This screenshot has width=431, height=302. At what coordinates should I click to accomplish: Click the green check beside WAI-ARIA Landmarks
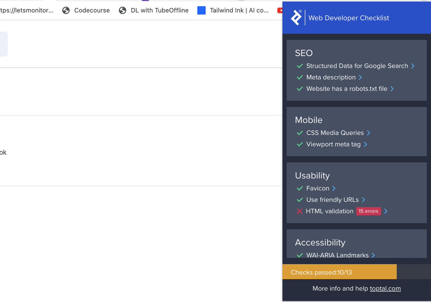(300, 255)
